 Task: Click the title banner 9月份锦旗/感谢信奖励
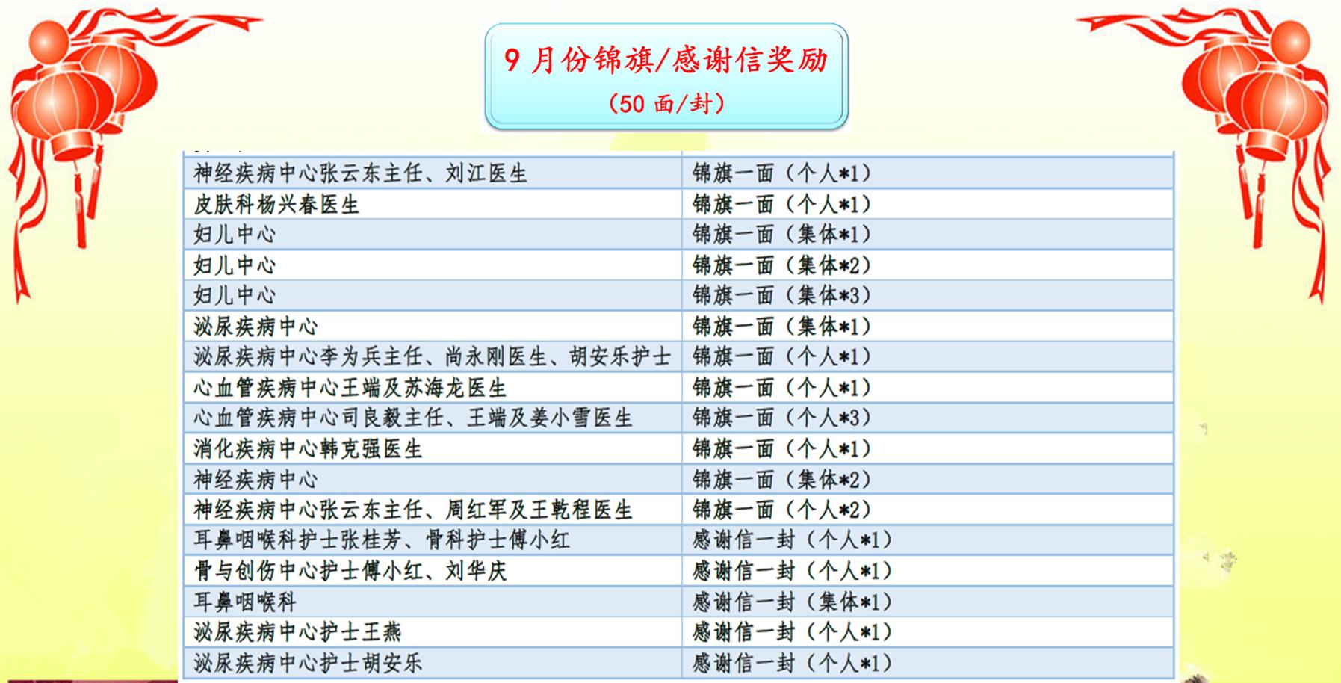pos(666,61)
